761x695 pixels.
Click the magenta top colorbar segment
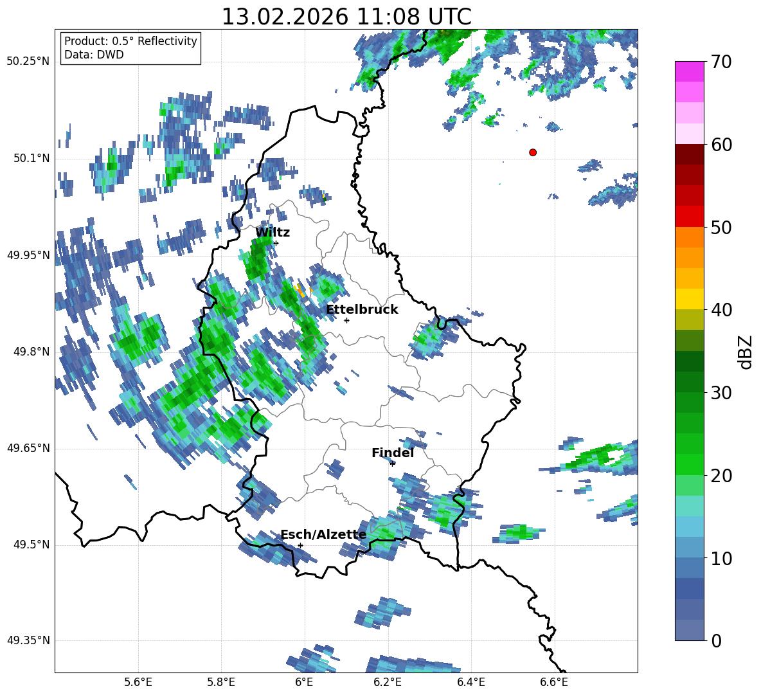click(x=689, y=72)
